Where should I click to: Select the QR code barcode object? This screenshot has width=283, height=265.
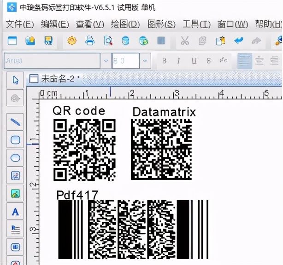(x=84, y=150)
